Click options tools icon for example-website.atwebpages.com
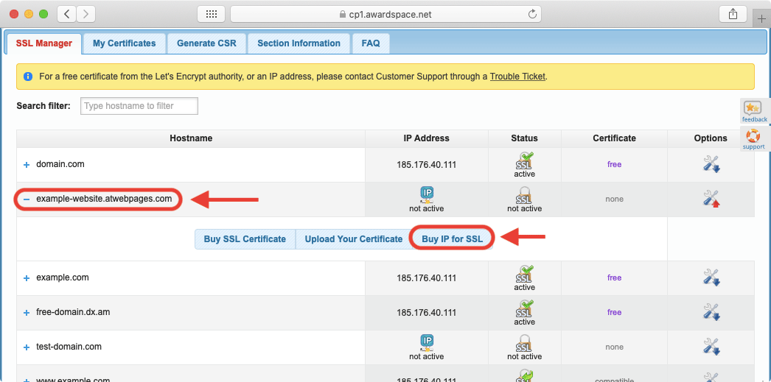The height and width of the screenshot is (382, 771). [711, 199]
